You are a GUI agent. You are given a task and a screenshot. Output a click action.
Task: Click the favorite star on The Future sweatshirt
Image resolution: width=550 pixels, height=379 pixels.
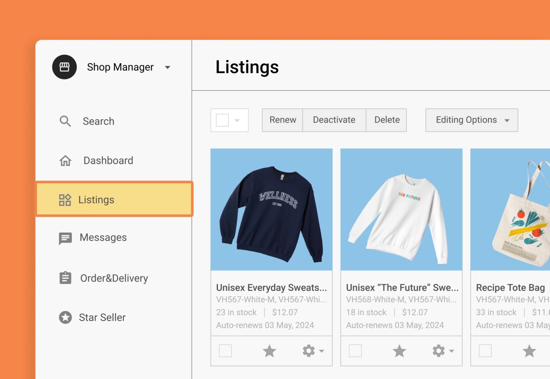(400, 351)
